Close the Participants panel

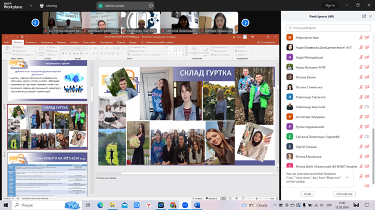[370, 16]
